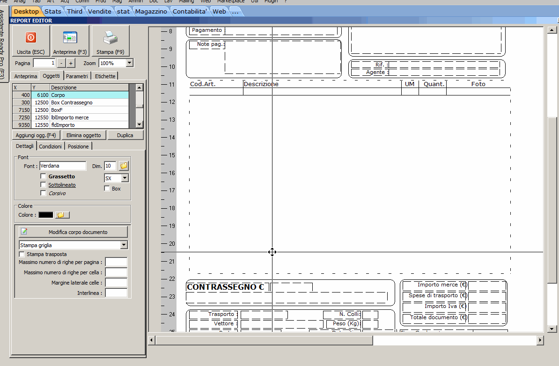Increase page number with plus button
Screen dimensions: 559x366
point(71,63)
